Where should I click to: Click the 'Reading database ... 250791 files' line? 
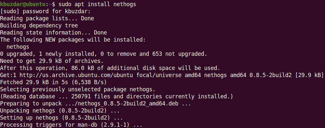click(x=116, y=96)
